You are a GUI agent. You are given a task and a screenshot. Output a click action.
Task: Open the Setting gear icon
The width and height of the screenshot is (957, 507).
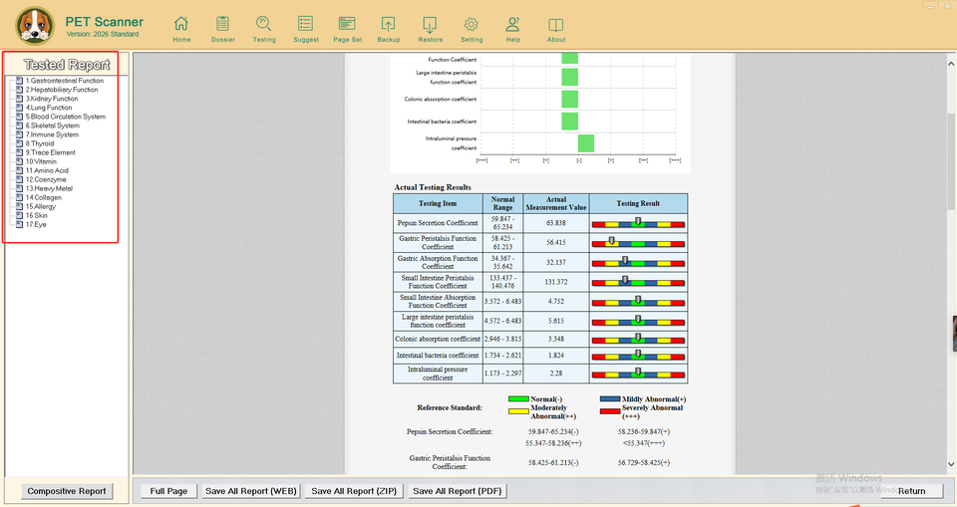pyautogui.click(x=472, y=27)
